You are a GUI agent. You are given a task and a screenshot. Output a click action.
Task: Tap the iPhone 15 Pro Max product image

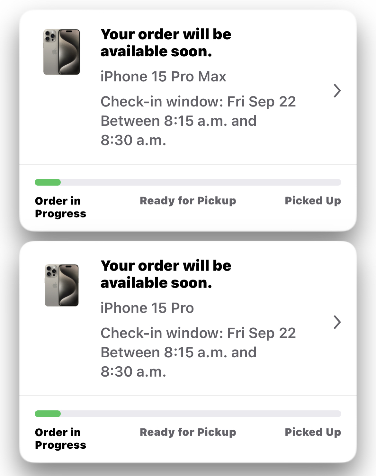pyautogui.click(x=62, y=52)
